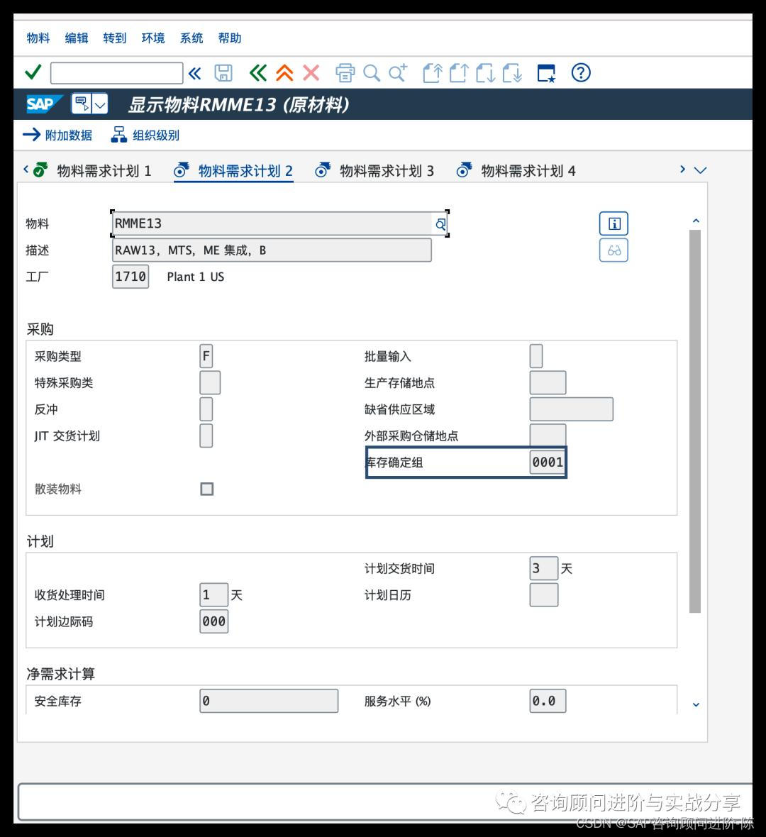
Task: Click the command input field in the toolbar
Action: [x=116, y=73]
